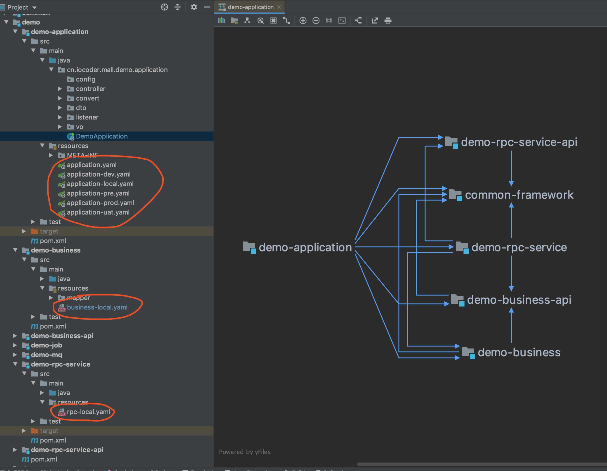Select the demo-application diagram tab

pyautogui.click(x=250, y=7)
